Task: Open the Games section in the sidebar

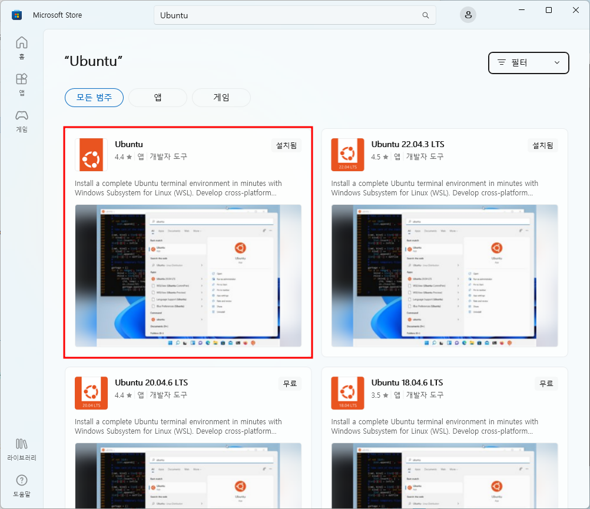Action: click(21, 121)
